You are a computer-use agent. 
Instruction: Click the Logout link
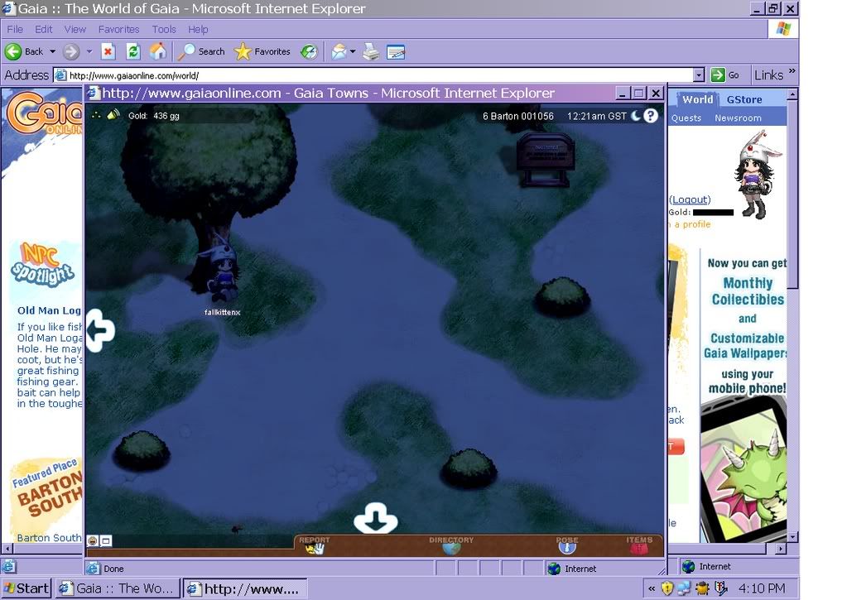point(690,199)
